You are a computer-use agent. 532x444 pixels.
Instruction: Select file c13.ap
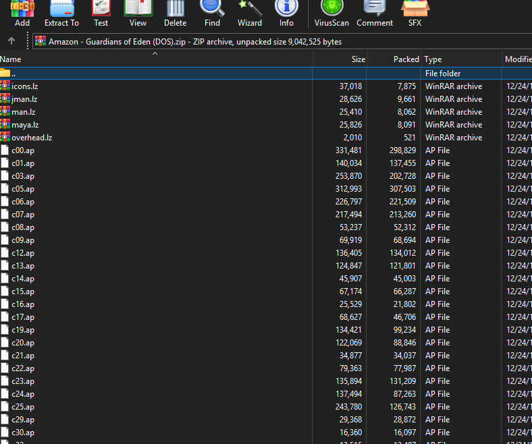(x=23, y=266)
